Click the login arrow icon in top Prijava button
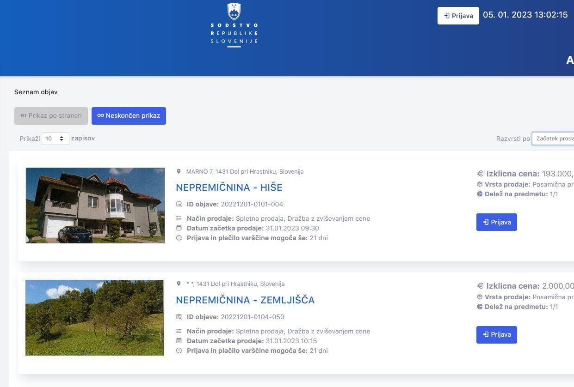The height and width of the screenshot is (387, 574). (447, 15)
